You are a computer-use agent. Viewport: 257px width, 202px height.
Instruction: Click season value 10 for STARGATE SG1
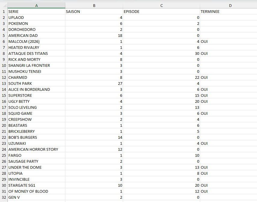94,185
